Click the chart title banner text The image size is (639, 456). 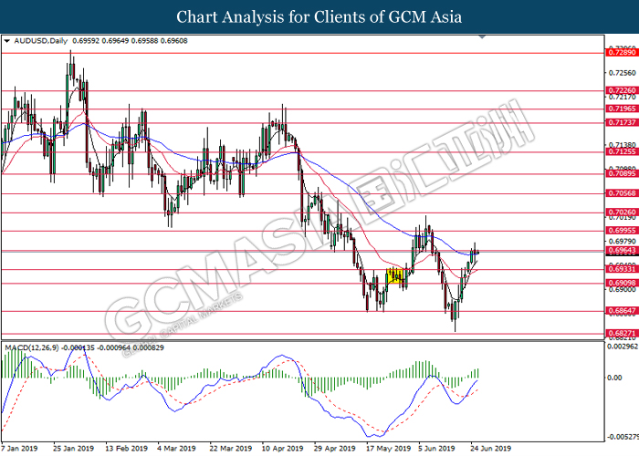(319, 17)
